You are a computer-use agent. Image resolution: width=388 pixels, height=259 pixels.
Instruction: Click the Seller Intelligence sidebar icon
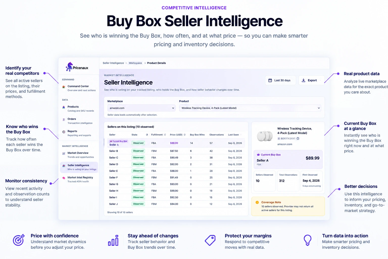[64, 166]
